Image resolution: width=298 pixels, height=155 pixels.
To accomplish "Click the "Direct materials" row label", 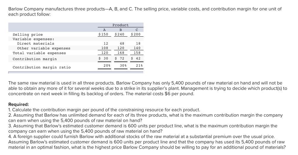I will 36,43.
